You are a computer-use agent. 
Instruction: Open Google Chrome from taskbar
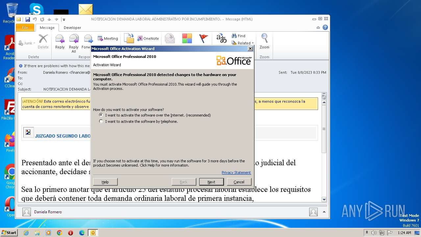point(60,233)
